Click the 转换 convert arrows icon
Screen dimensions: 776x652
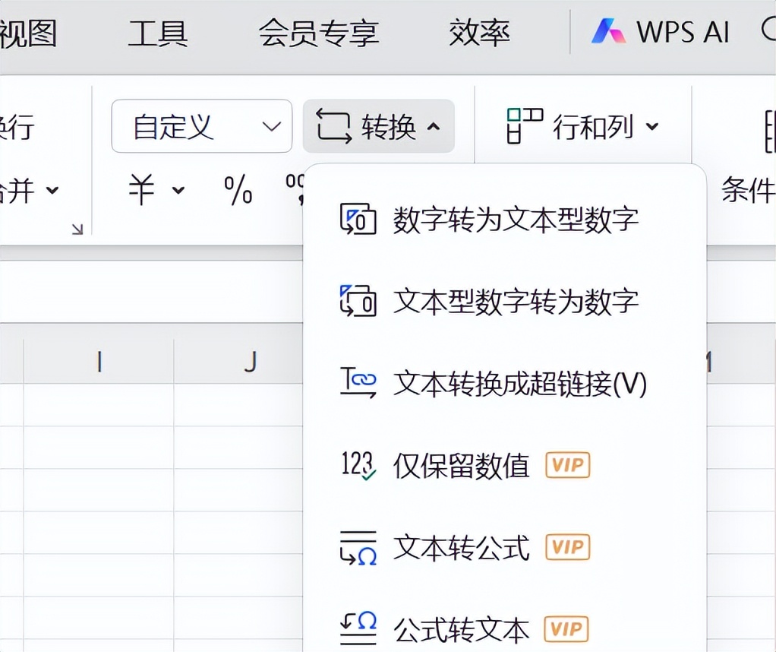pos(334,126)
